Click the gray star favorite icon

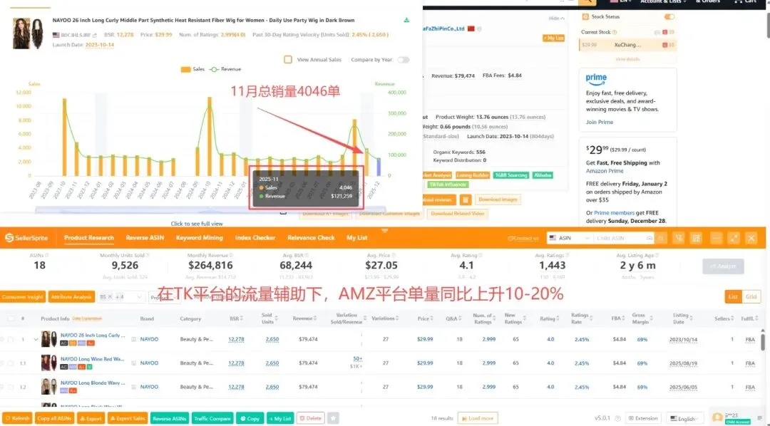pyautogui.click(x=334, y=419)
